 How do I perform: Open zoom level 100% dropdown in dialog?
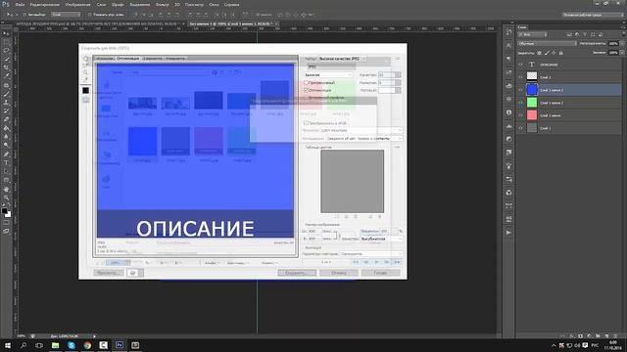point(118,263)
